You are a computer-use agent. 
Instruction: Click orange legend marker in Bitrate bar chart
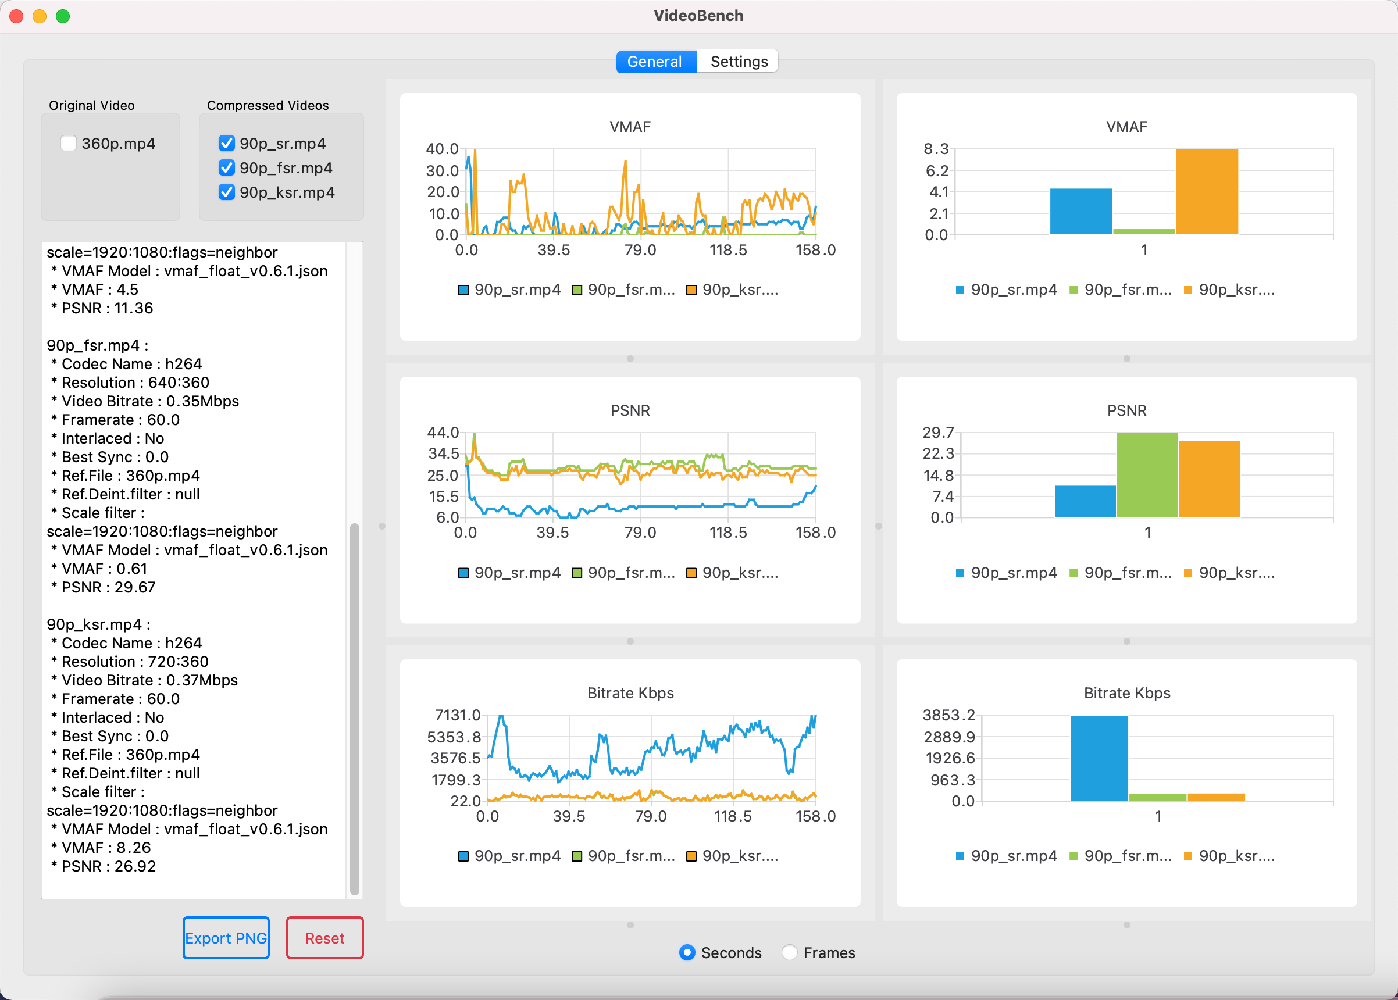pos(1188,856)
